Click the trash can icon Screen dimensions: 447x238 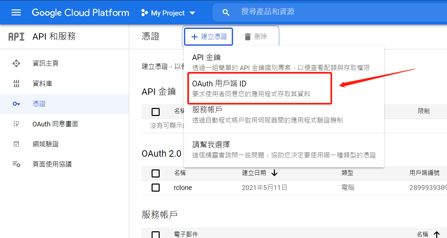248,37
